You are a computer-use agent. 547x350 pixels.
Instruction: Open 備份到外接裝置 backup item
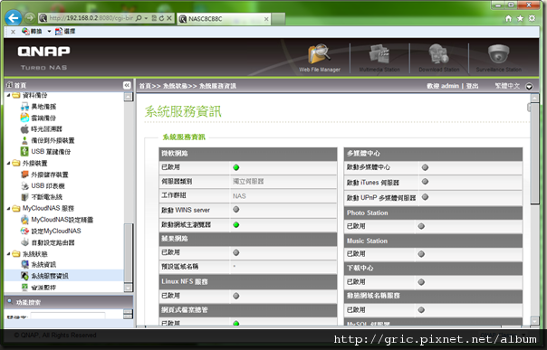[x=47, y=140]
